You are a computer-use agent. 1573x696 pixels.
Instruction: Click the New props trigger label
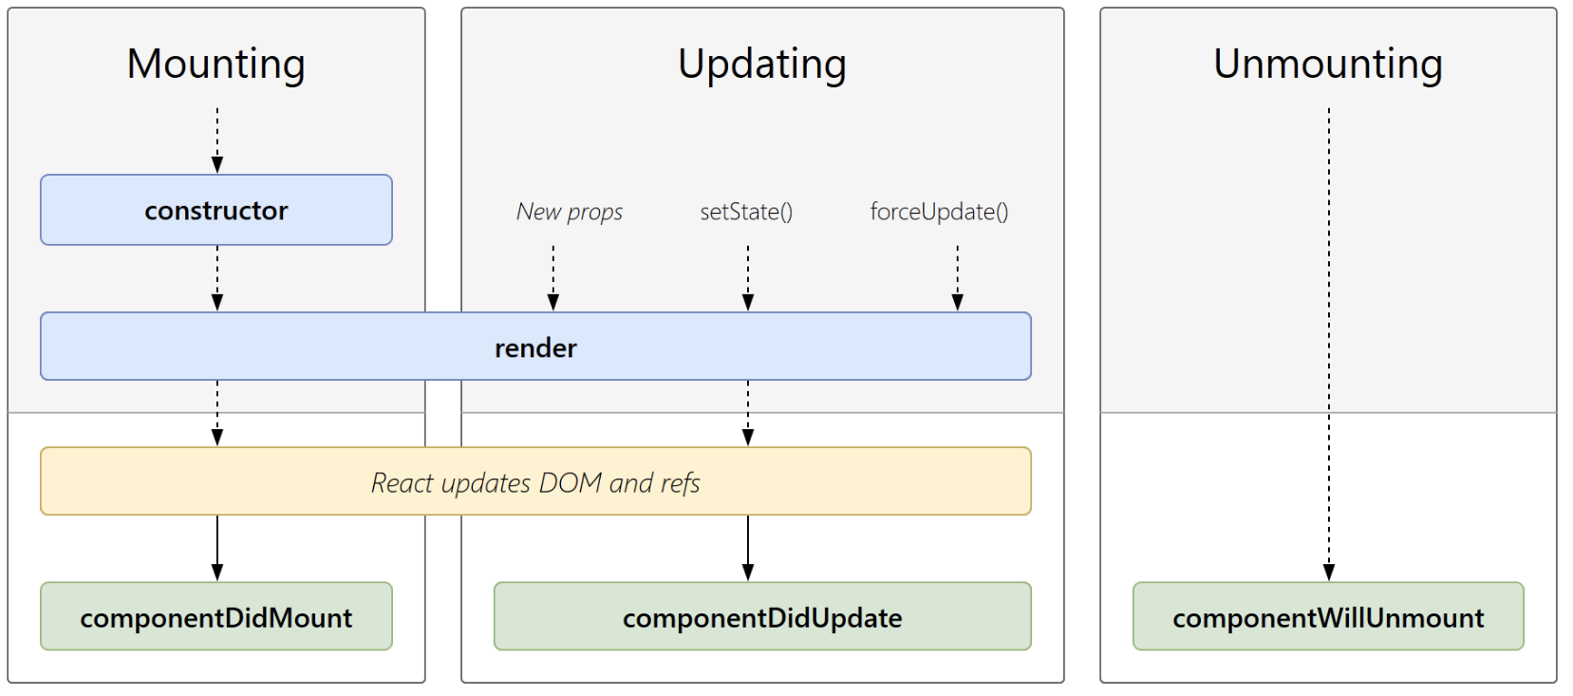570,212
